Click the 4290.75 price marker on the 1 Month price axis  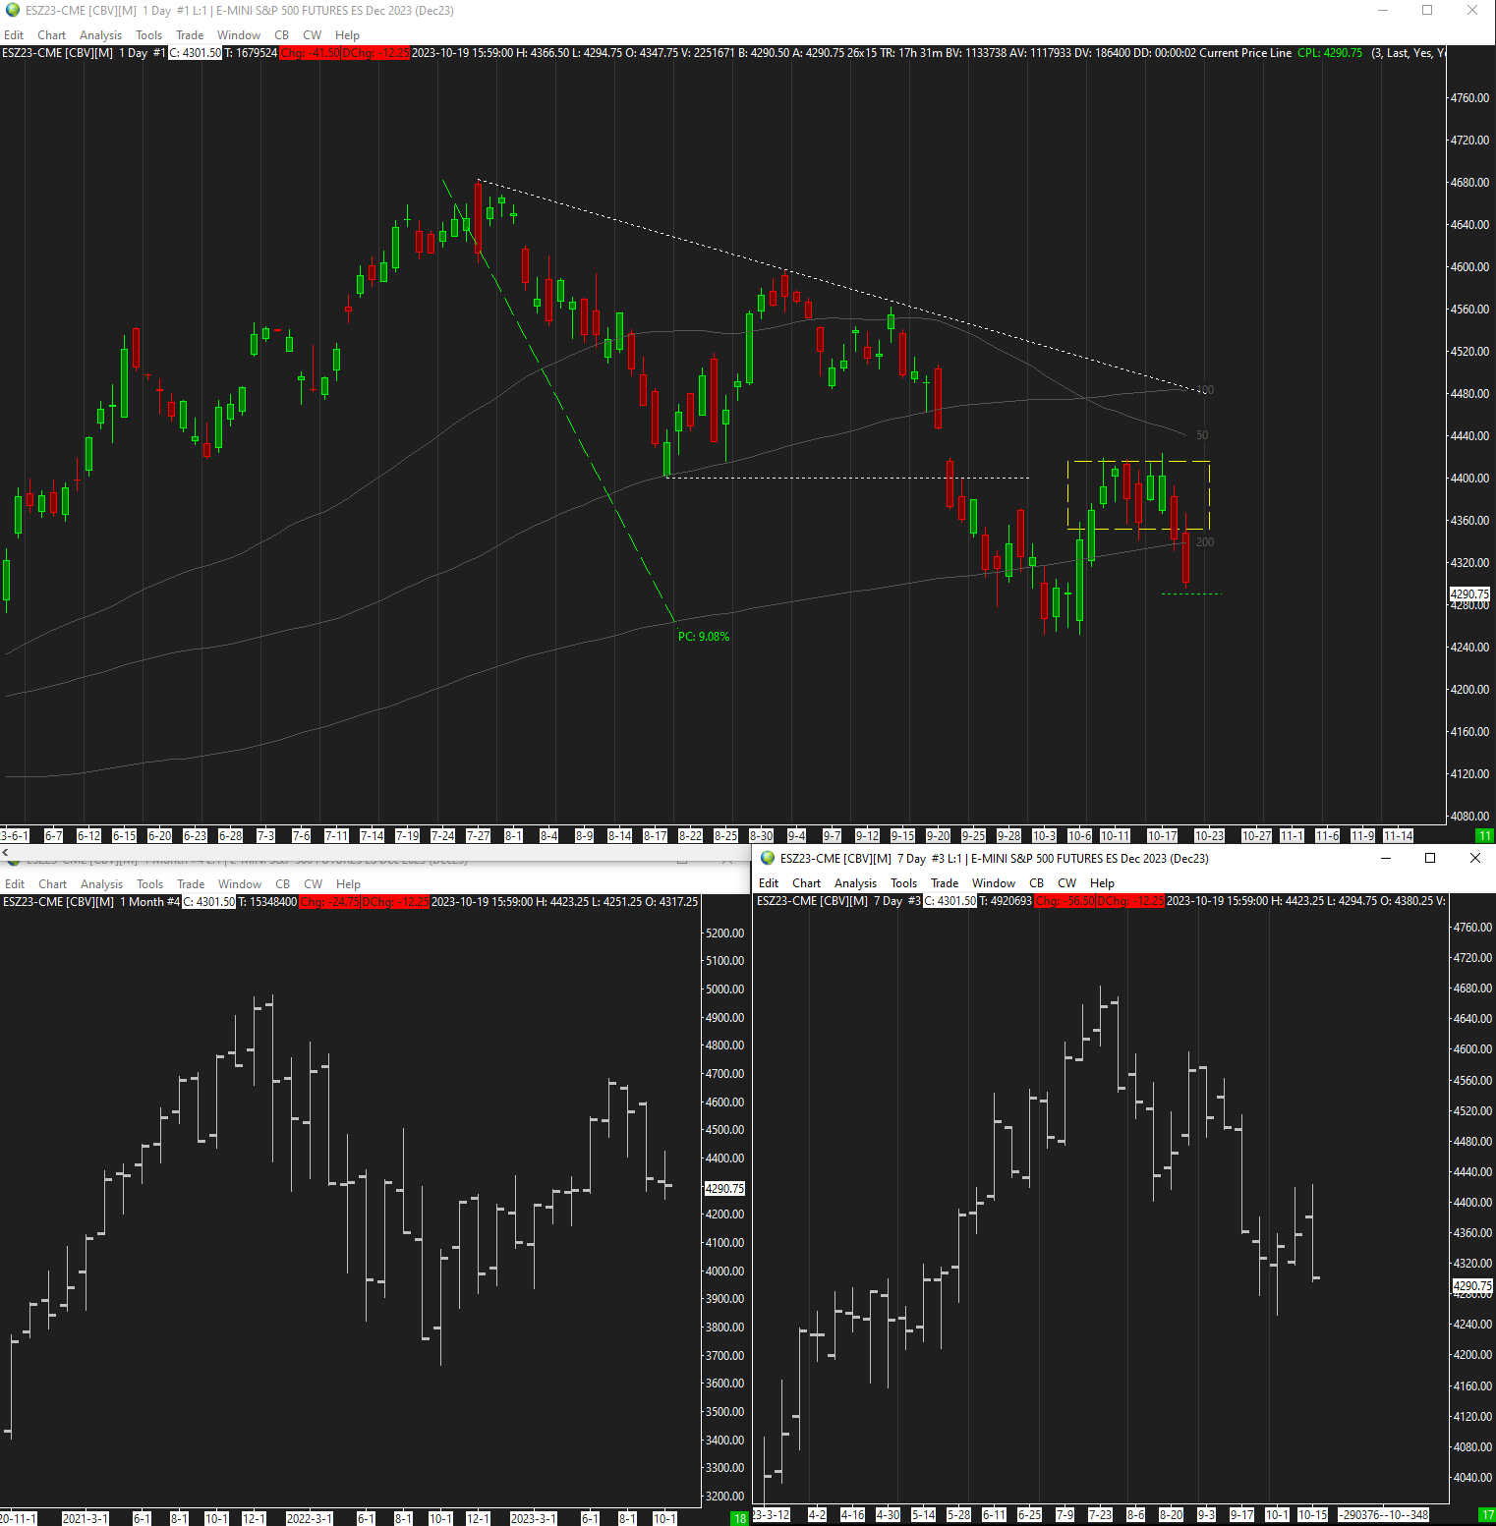725,1189
